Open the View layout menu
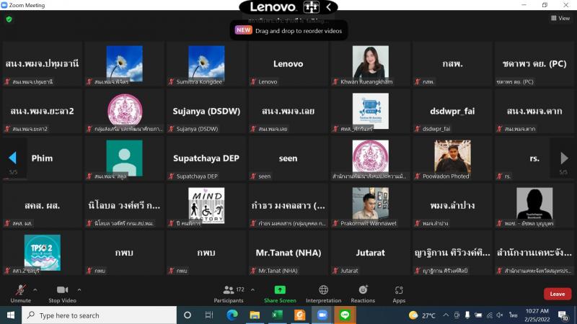 560,18
